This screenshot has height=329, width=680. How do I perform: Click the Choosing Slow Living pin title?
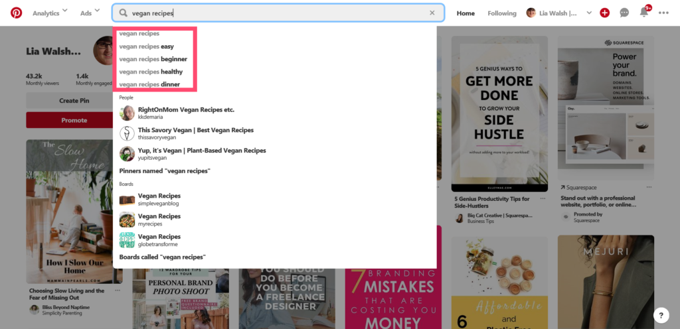67,294
